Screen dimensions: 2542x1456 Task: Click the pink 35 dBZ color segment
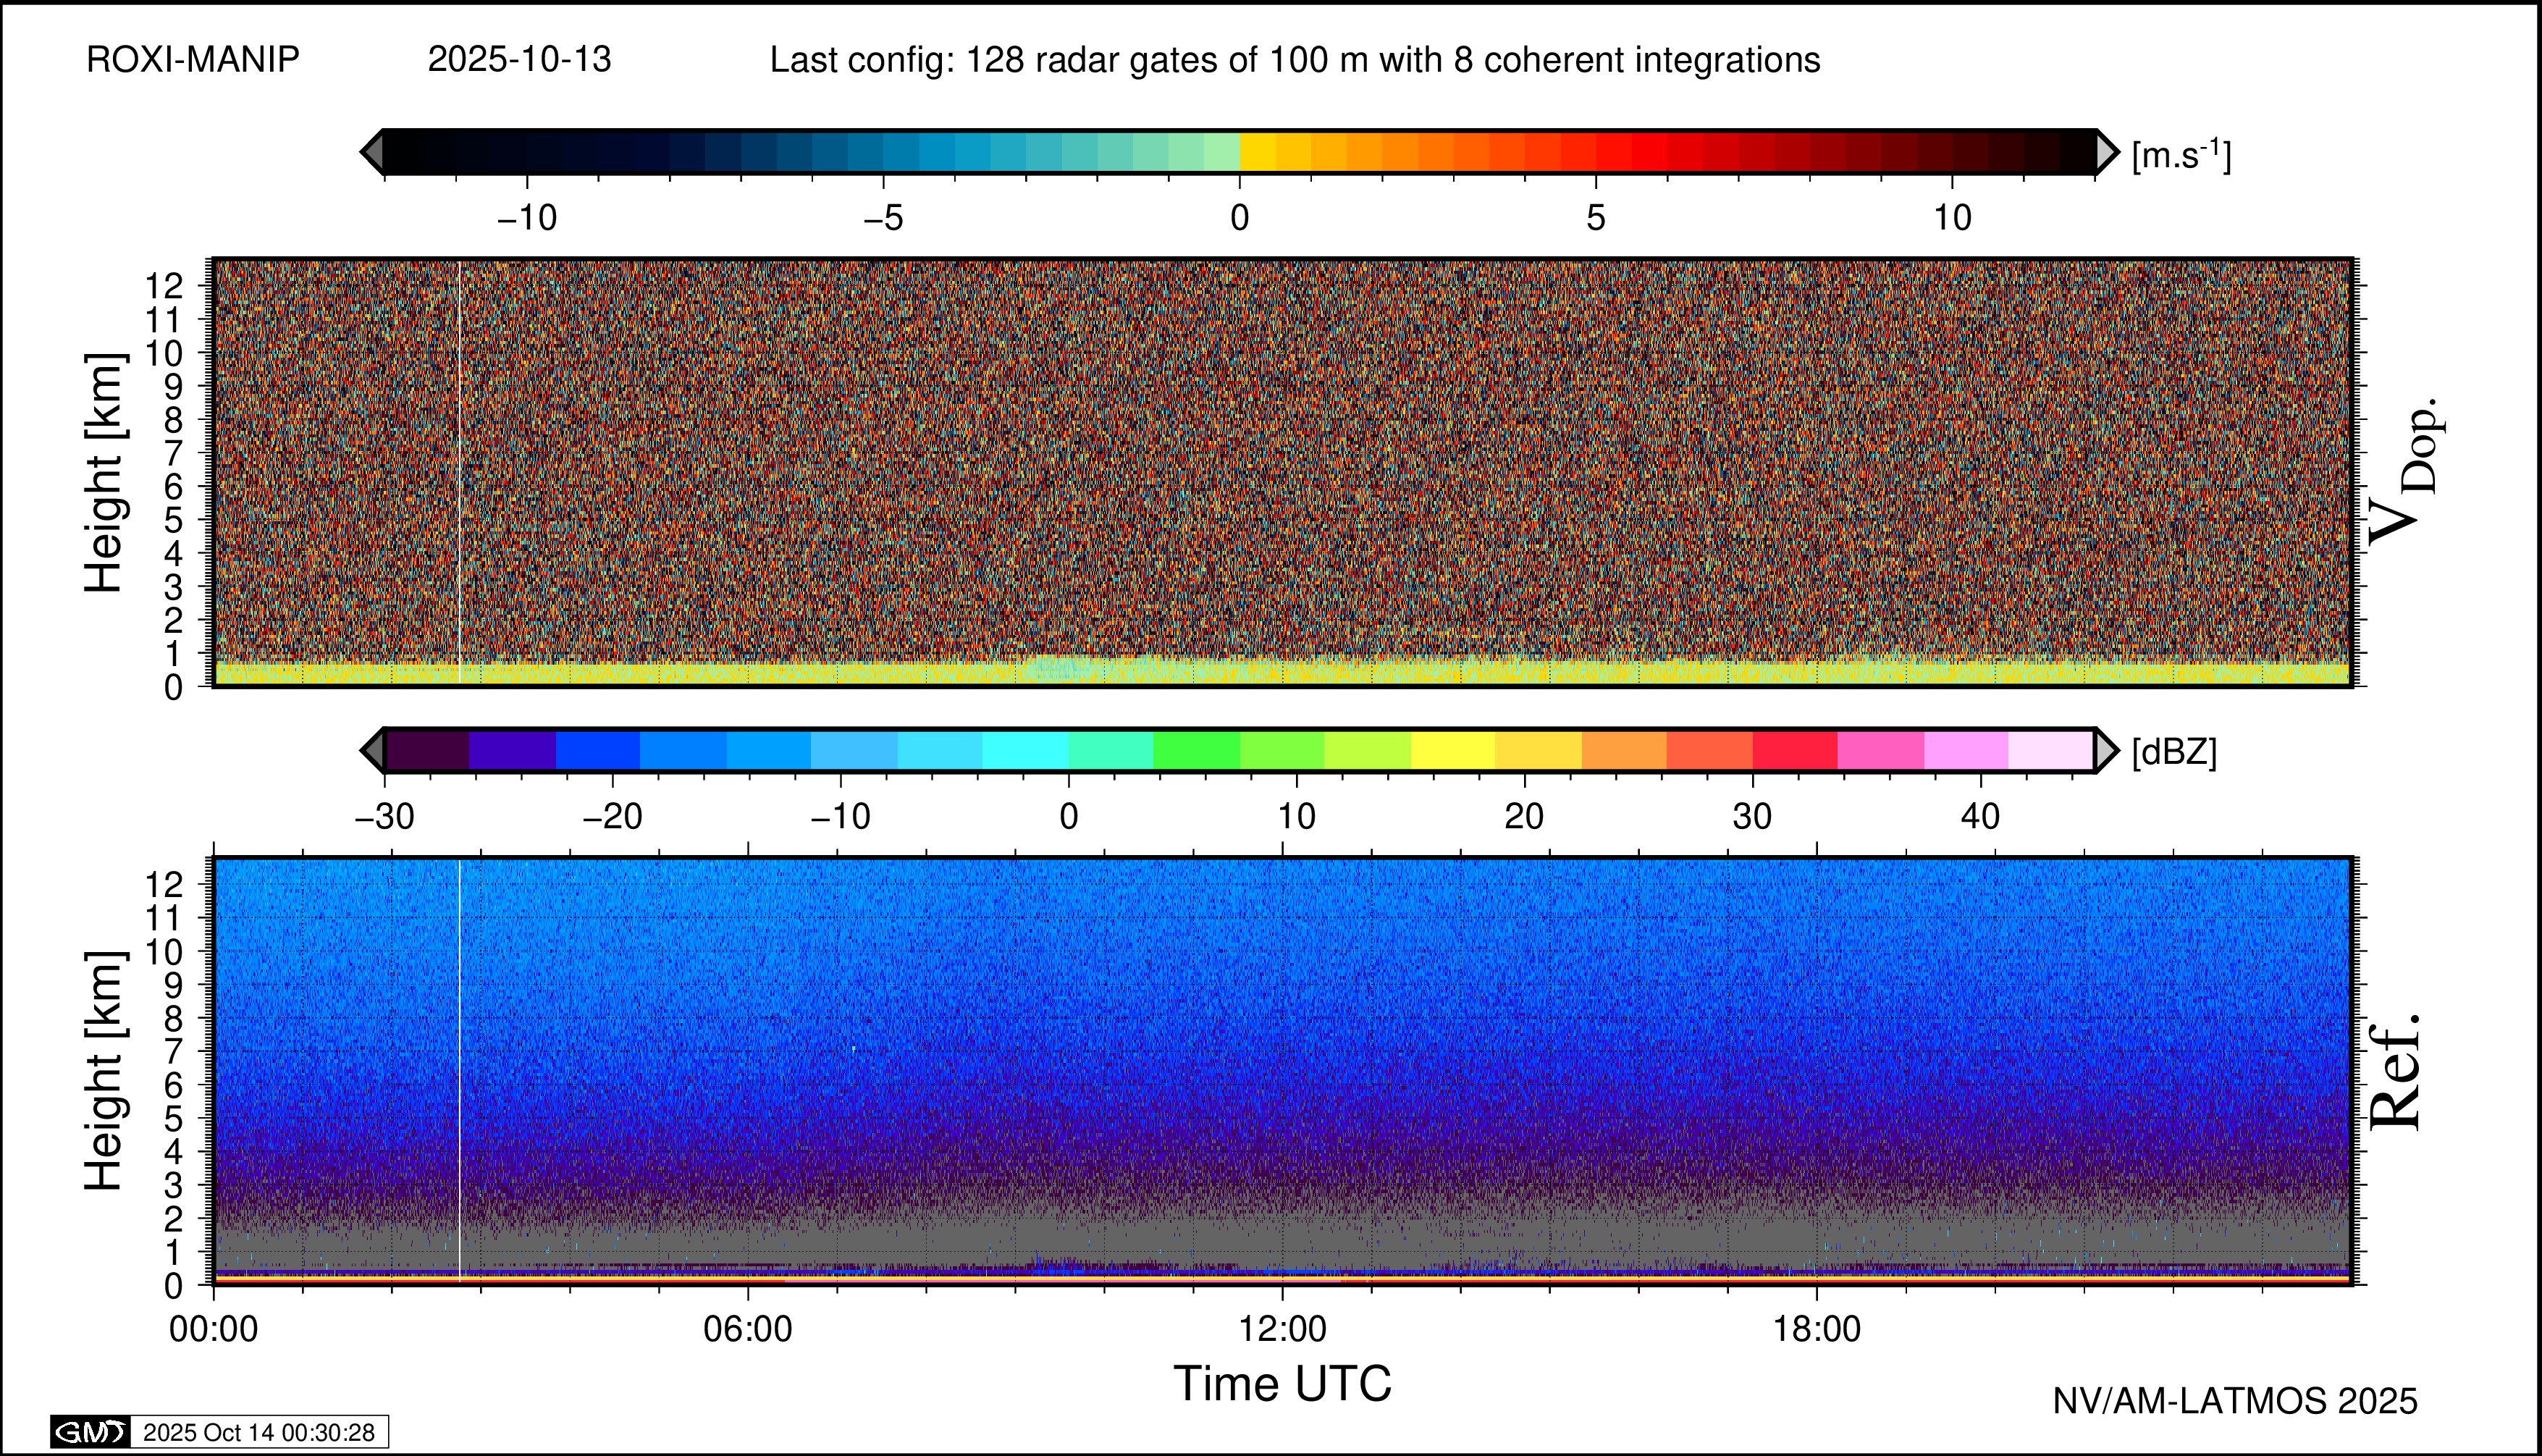[1880, 750]
